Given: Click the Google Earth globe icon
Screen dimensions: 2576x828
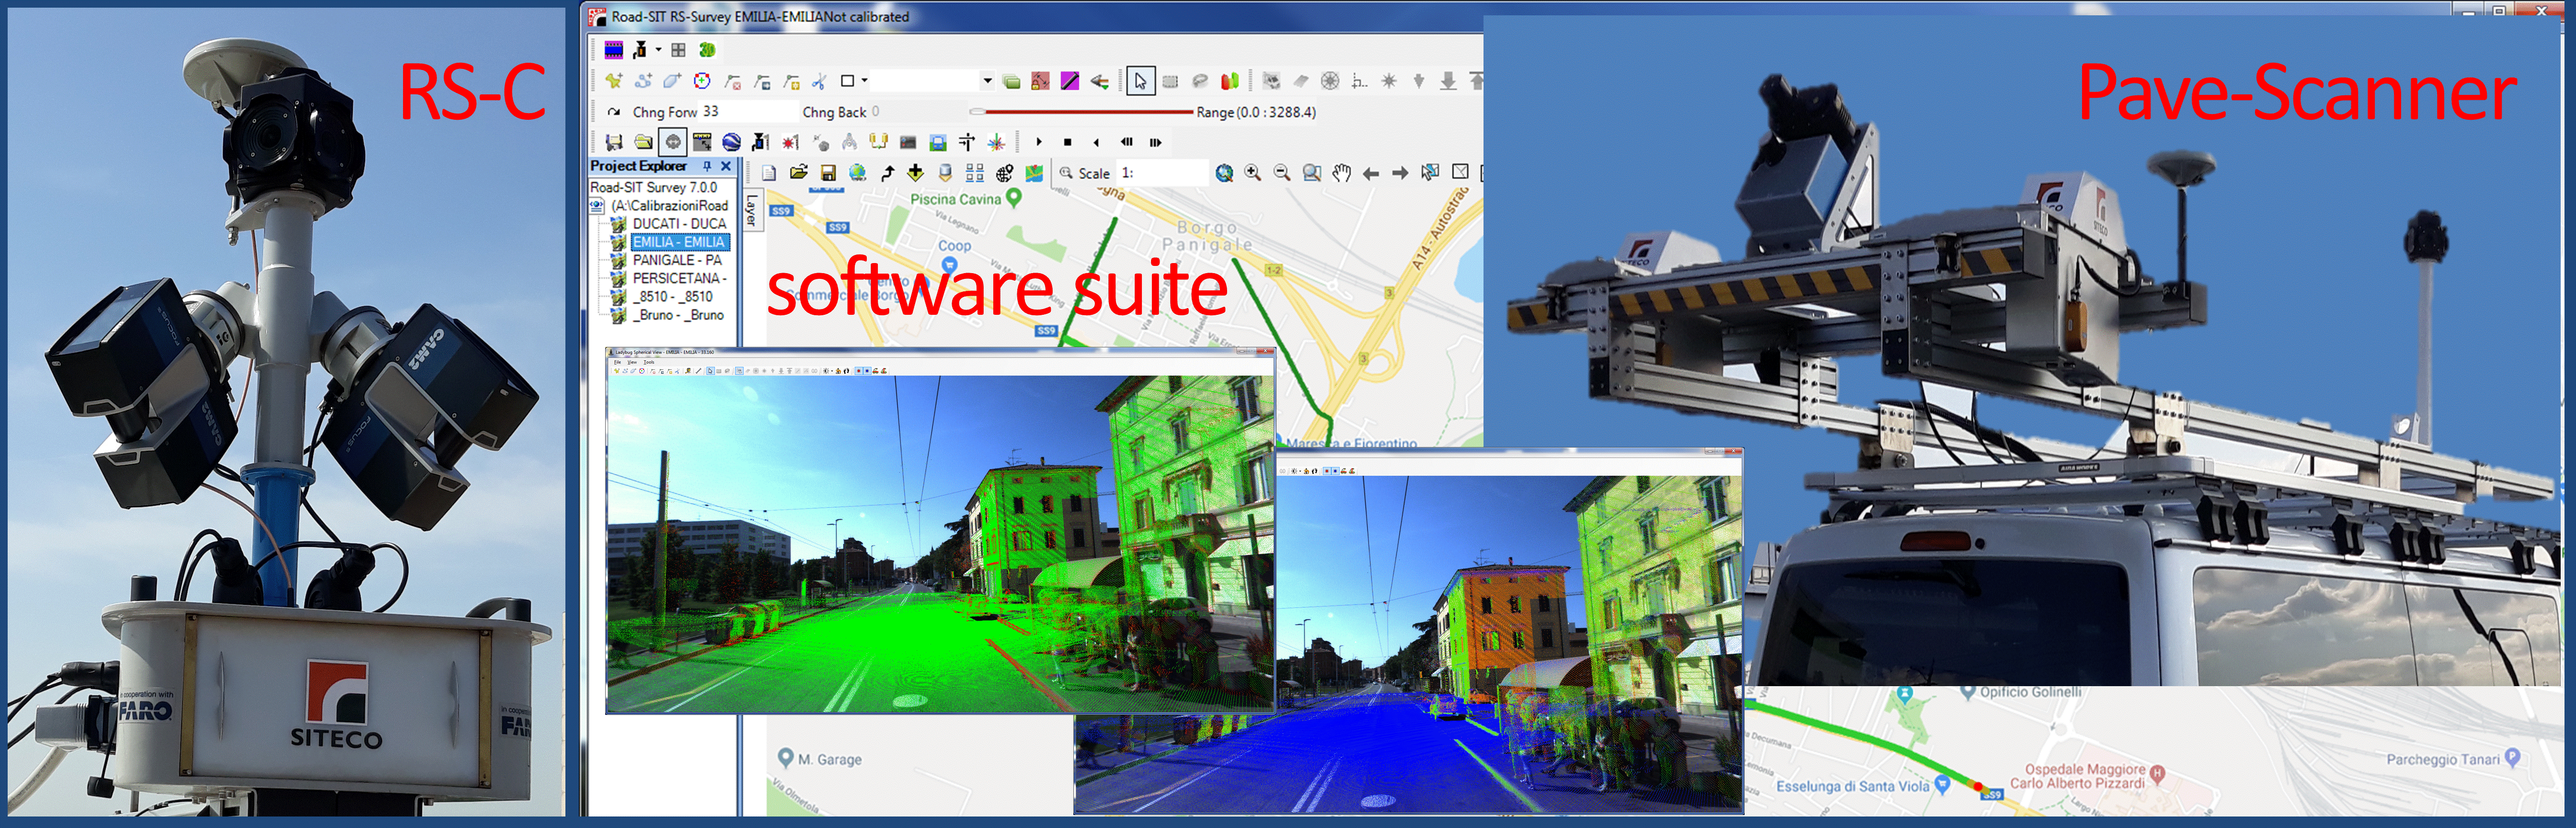Looking at the screenshot, I should pyautogui.click(x=731, y=143).
